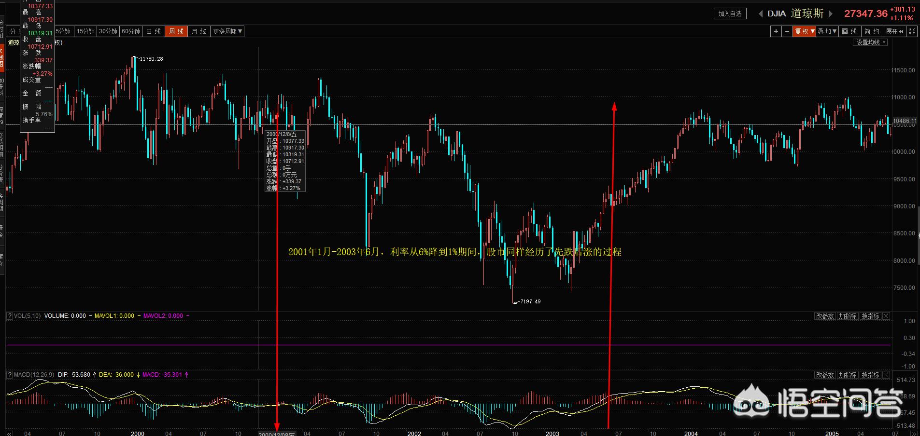Switch to 30分钟 period tab
Screen dimensions: 920x436
108,31
